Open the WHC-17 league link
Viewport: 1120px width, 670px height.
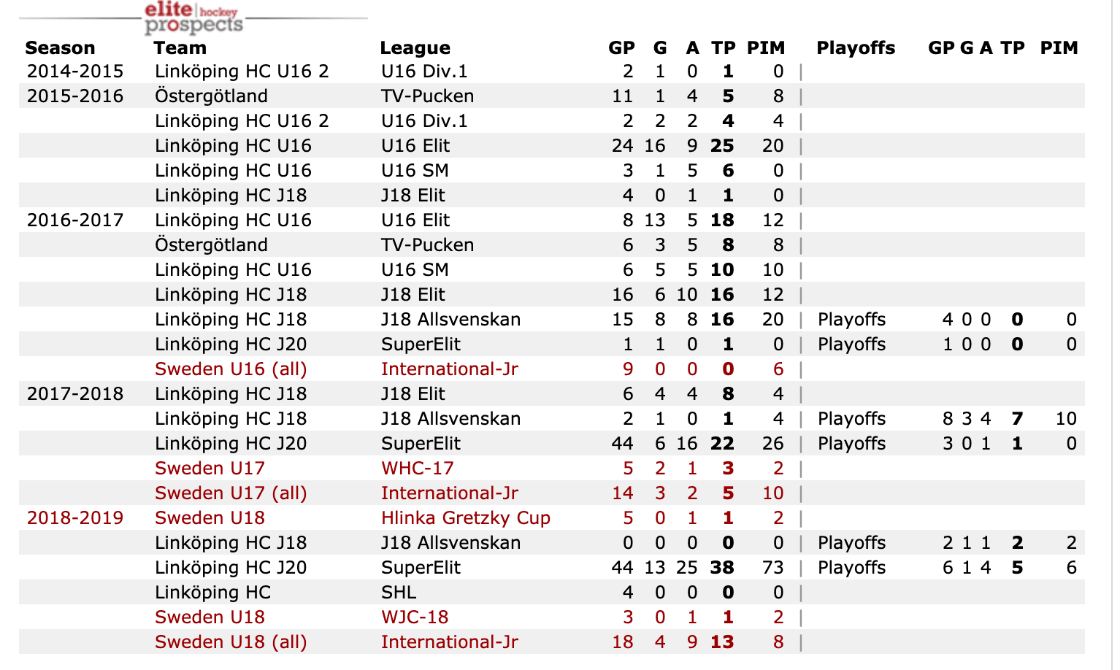pyautogui.click(x=417, y=469)
